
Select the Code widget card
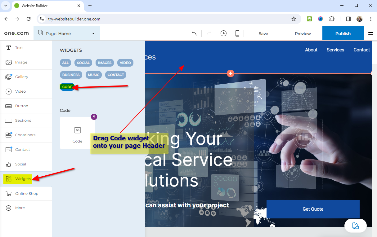78,133
